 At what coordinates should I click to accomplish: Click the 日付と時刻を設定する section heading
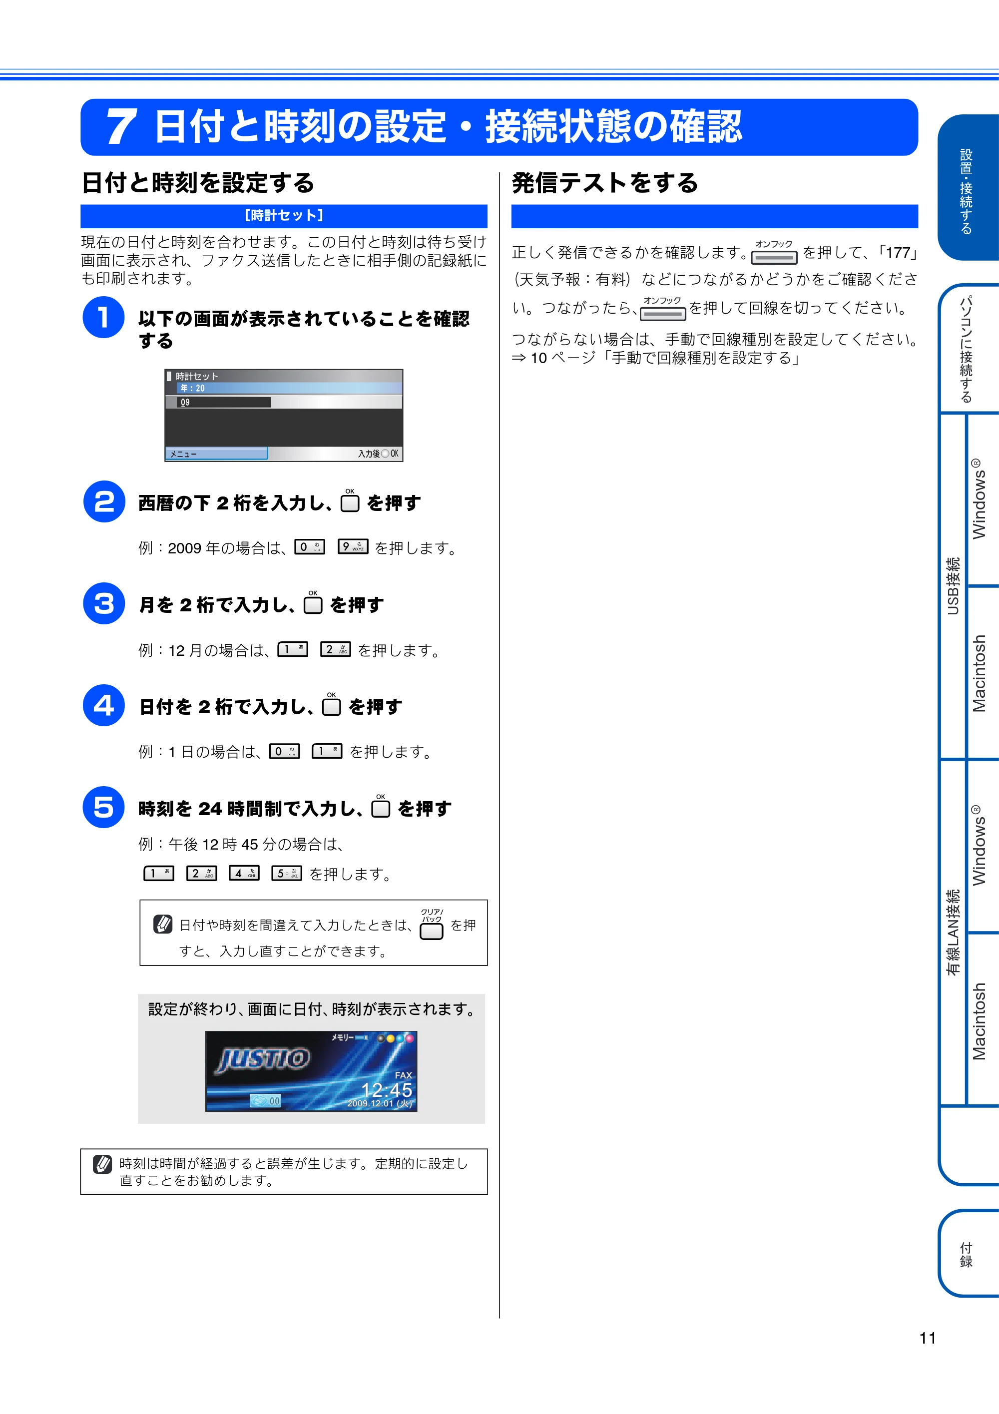click(x=198, y=183)
